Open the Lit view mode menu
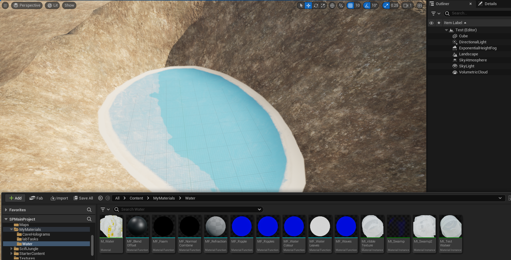The width and height of the screenshot is (511, 260). coord(52,5)
